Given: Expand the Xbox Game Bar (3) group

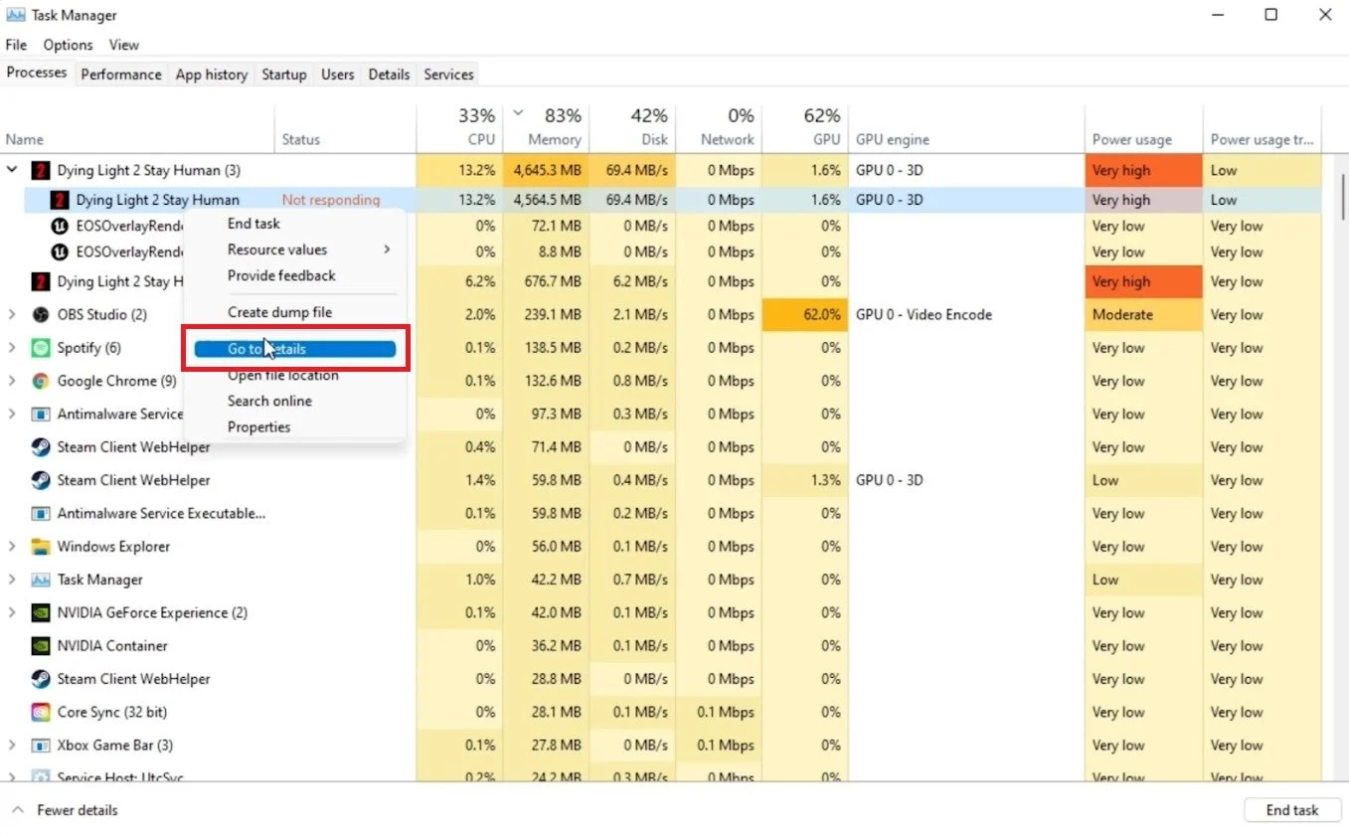Looking at the screenshot, I should [12, 746].
